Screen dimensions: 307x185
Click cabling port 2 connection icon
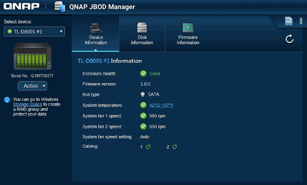tap(175, 147)
